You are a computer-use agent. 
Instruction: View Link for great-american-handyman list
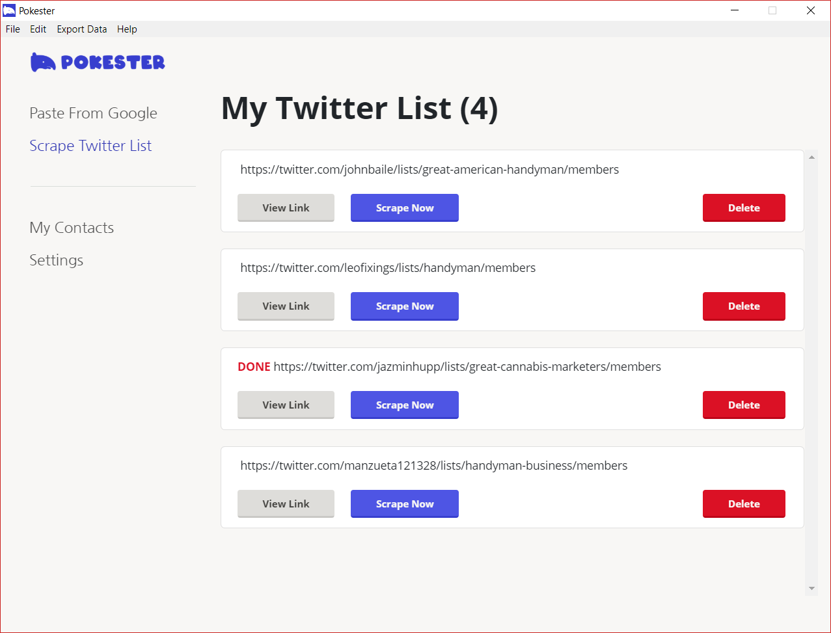click(x=286, y=208)
